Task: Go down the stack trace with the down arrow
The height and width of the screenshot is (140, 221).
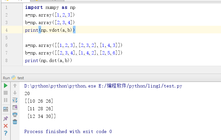Action: pos(15,93)
